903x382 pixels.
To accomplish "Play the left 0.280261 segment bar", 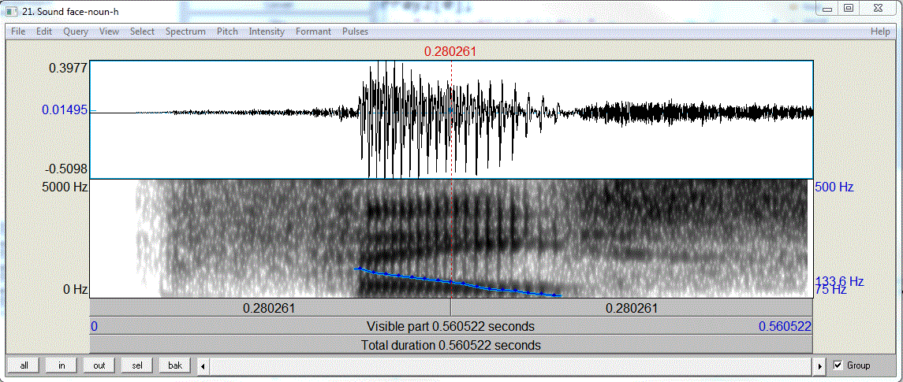I will click(270, 308).
